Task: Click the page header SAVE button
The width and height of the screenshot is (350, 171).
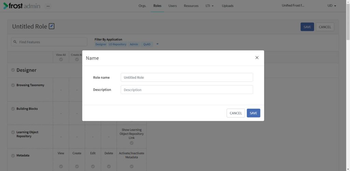Action: [x=307, y=27]
